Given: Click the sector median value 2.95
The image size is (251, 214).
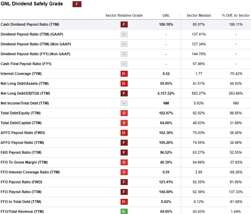Looking at the screenshot, I should 199,172.
